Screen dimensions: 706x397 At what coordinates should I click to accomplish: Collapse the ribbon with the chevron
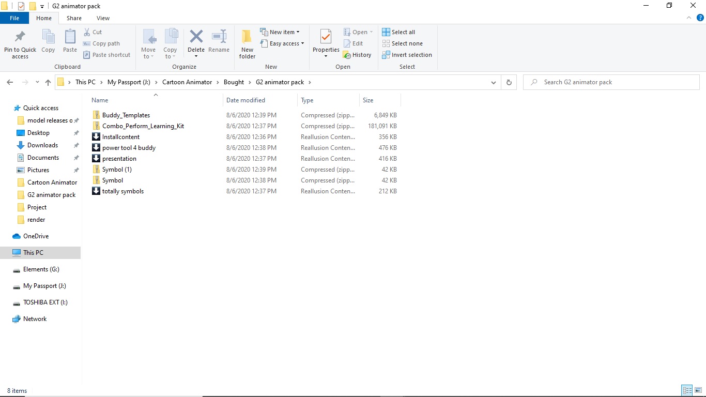[689, 18]
